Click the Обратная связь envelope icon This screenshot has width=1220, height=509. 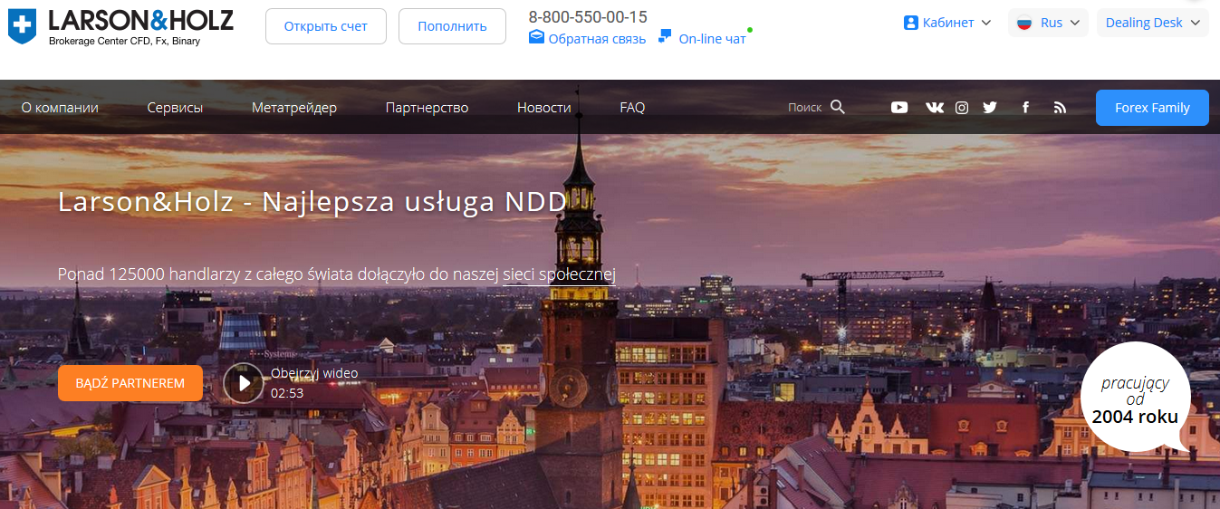536,38
